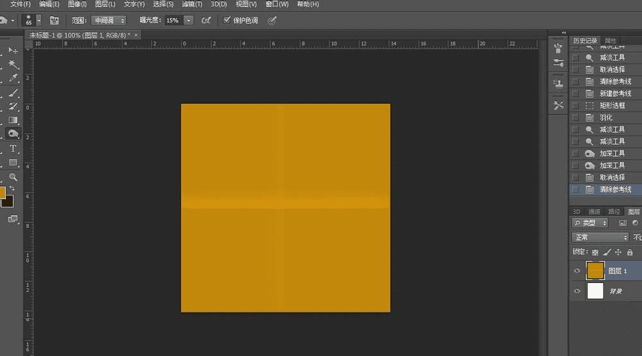Uncheck the 保护色调 checkbox
Image resolution: width=642 pixels, height=356 pixels.
227,20
